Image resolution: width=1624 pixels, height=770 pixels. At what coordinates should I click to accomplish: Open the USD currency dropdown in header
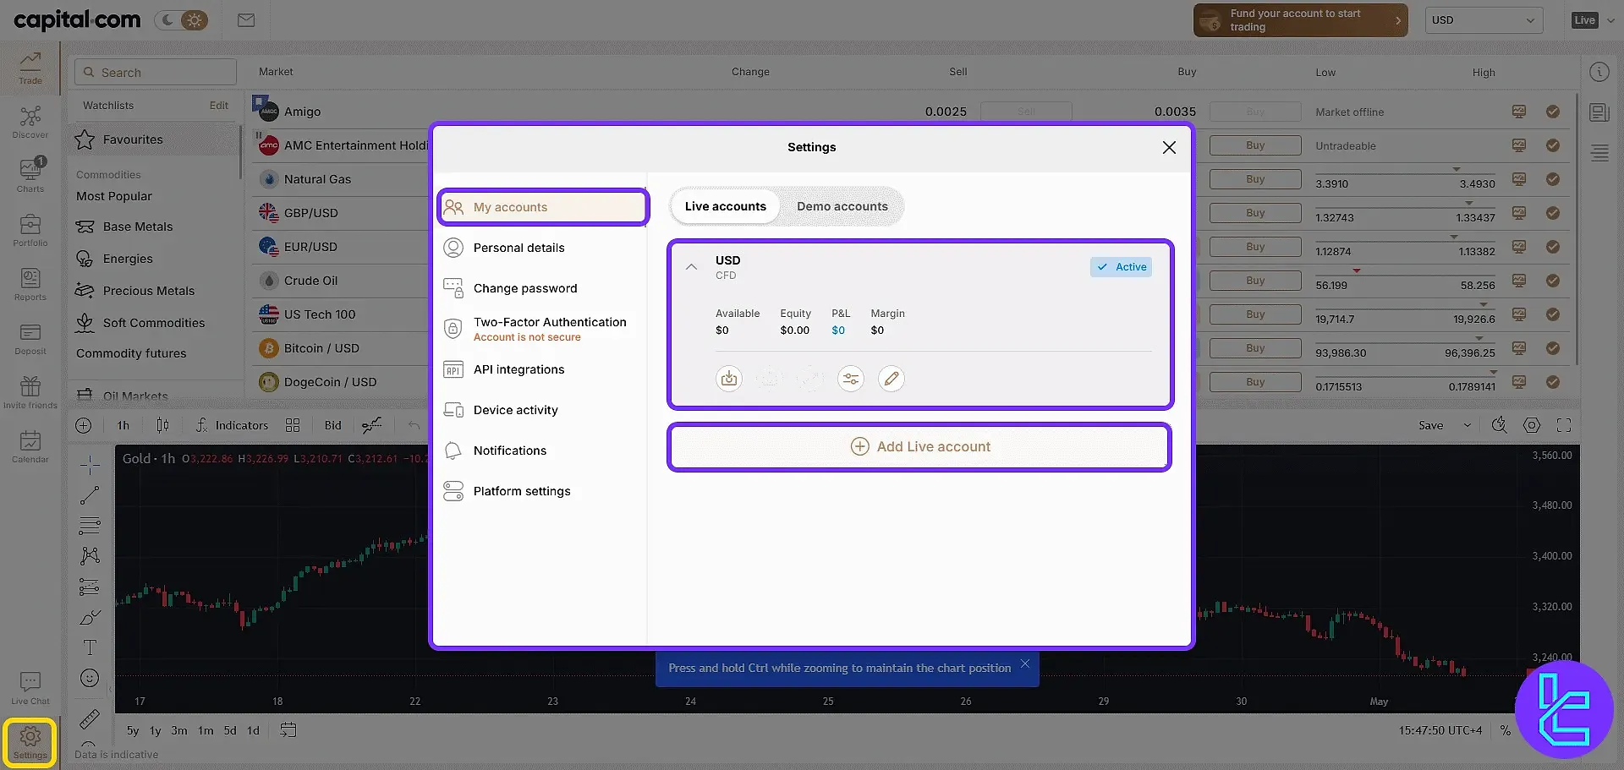coord(1484,20)
